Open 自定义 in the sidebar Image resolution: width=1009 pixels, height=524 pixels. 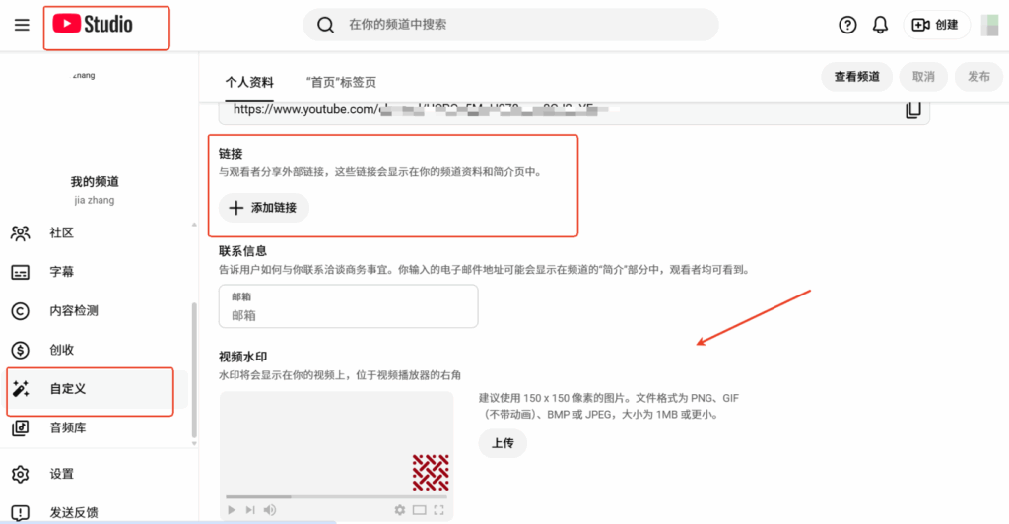click(68, 389)
